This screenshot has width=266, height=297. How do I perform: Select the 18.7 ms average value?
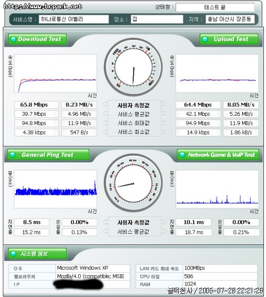pyautogui.click(x=194, y=232)
